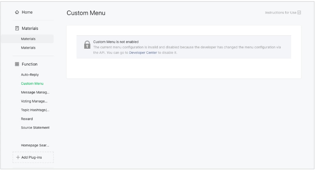Click the Add Plug-ins button
The width and height of the screenshot is (316, 170).
tap(33, 157)
